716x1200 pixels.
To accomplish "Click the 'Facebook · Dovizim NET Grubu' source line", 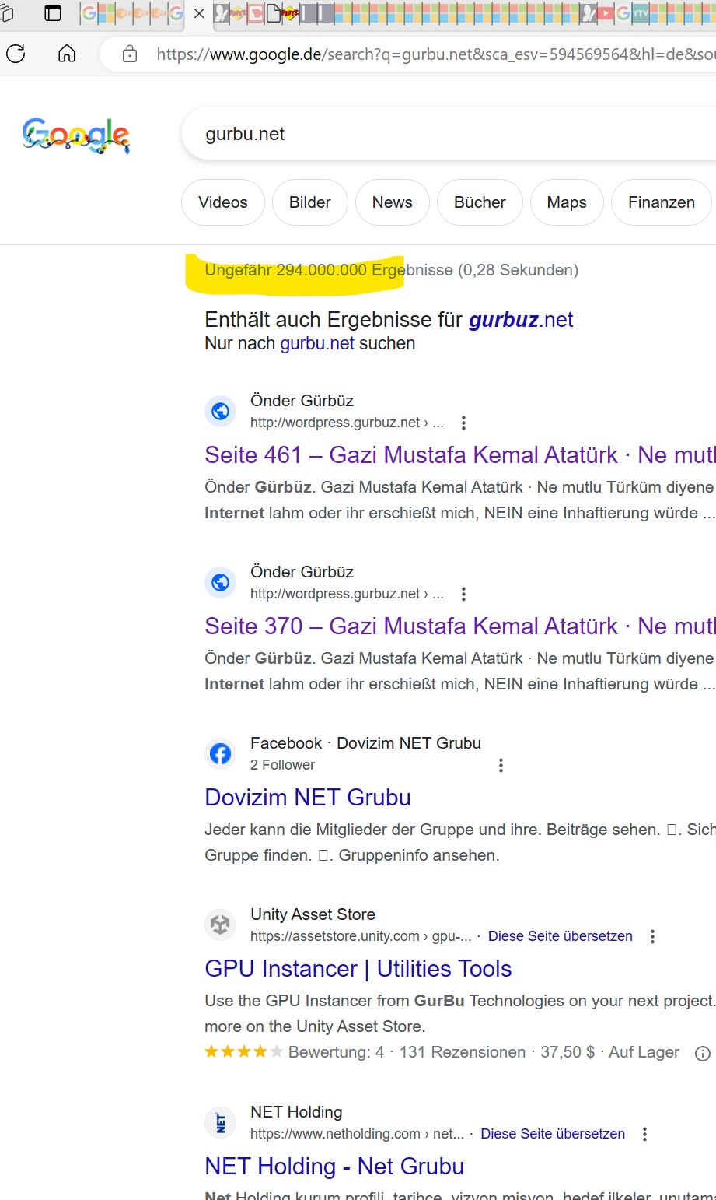I will click(x=365, y=743).
